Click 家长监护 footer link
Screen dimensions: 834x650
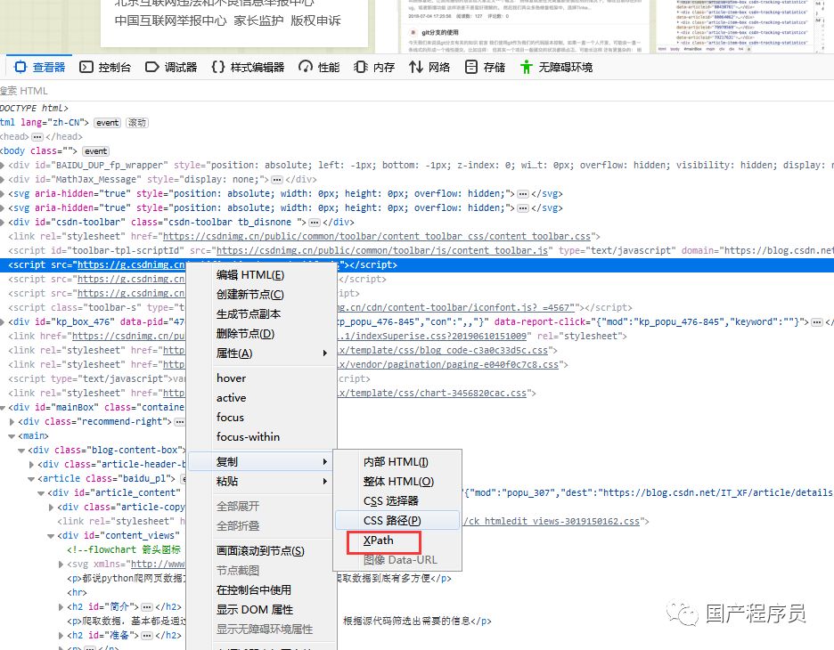pyautogui.click(x=258, y=20)
